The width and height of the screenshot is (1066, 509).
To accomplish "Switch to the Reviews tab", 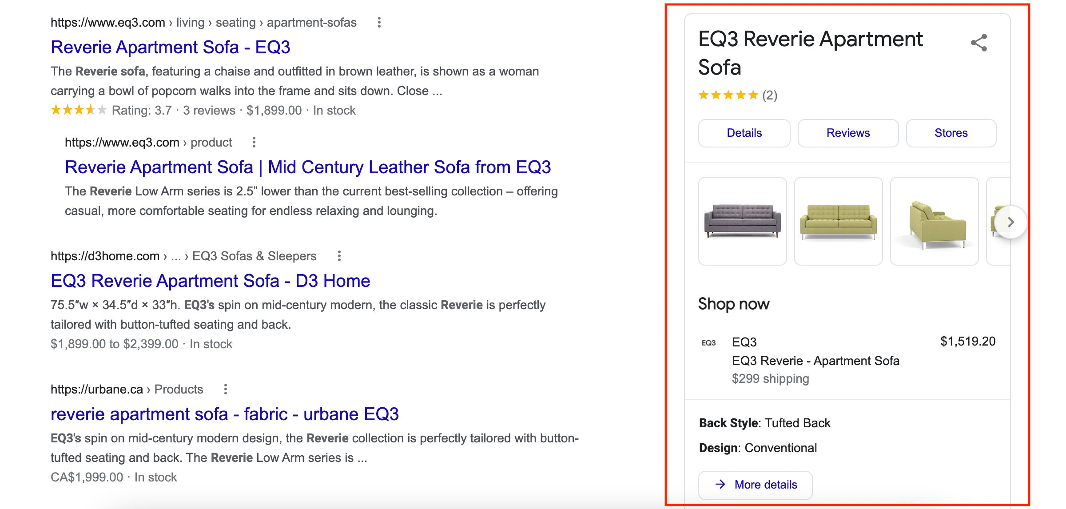I will pyautogui.click(x=848, y=133).
